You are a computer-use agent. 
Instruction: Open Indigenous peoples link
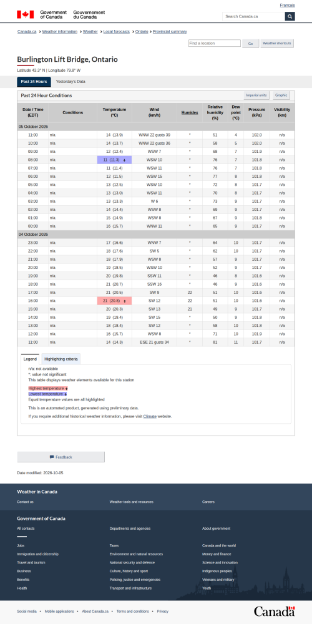point(217,571)
